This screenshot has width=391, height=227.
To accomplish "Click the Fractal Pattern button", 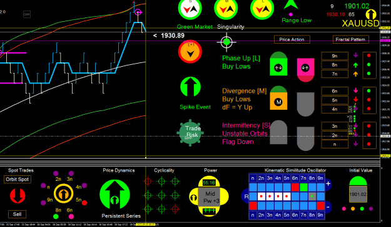I will [x=350, y=39].
